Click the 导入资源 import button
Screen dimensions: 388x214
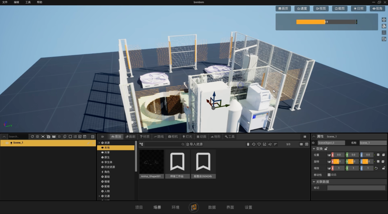click(194, 144)
